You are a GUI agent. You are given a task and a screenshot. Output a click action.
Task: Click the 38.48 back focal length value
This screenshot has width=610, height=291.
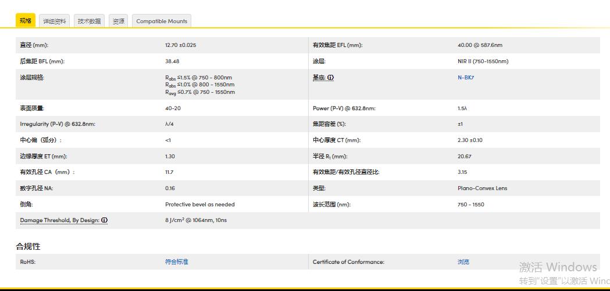172,61
